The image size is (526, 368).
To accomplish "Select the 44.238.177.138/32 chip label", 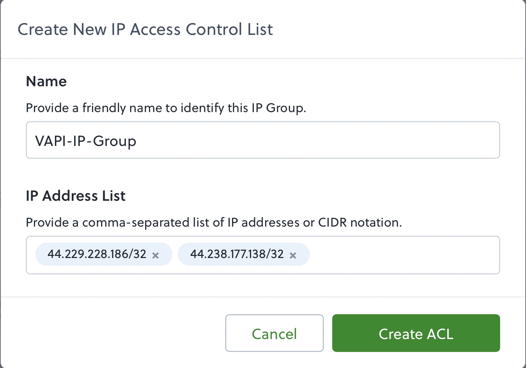I will tap(237, 254).
